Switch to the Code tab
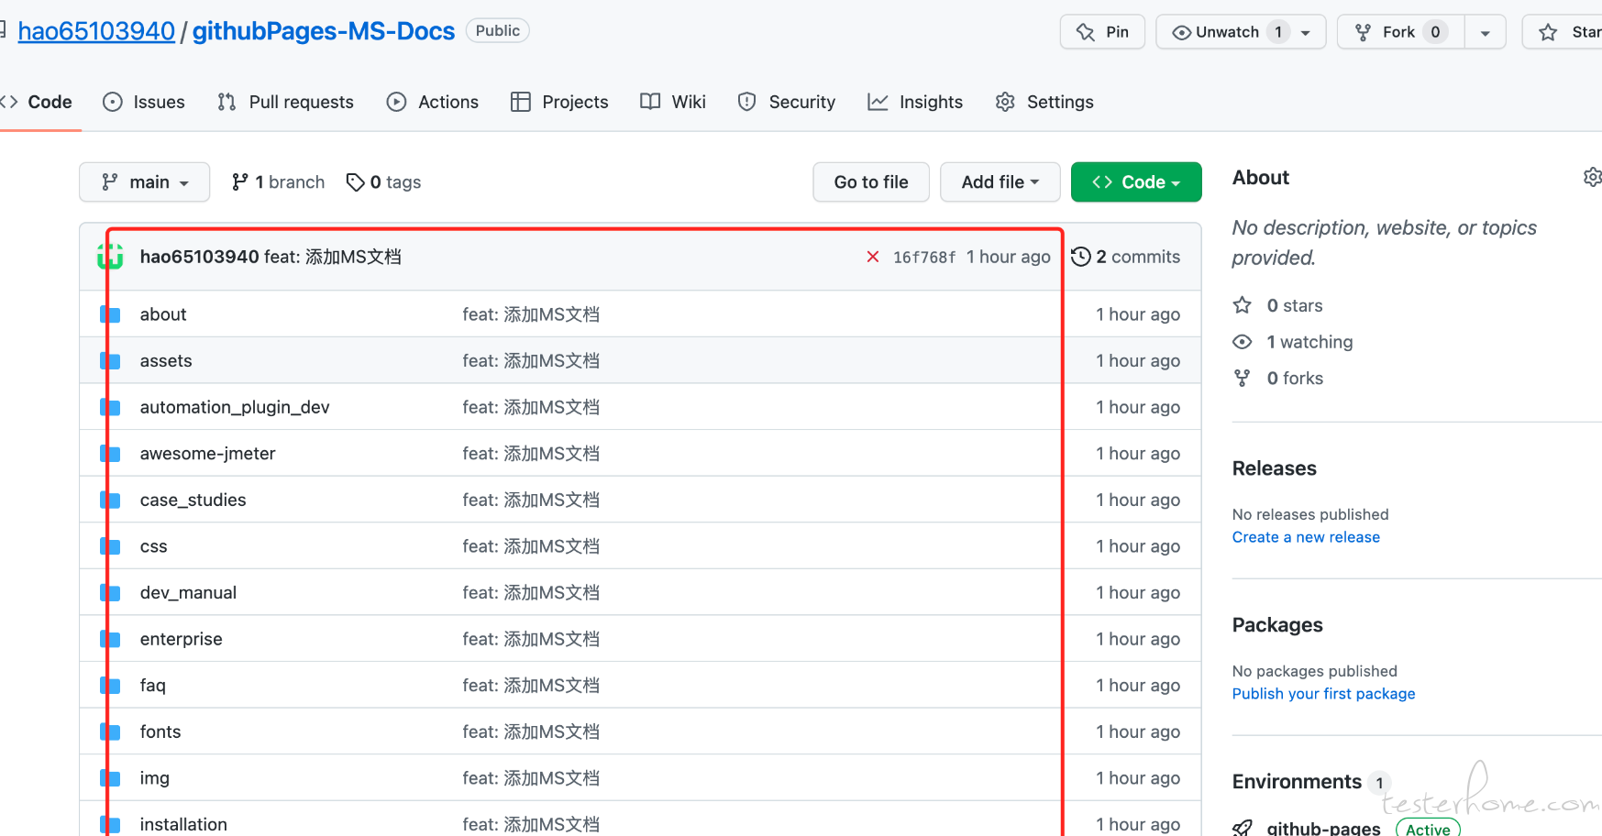This screenshot has height=836, width=1602. (38, 102)
